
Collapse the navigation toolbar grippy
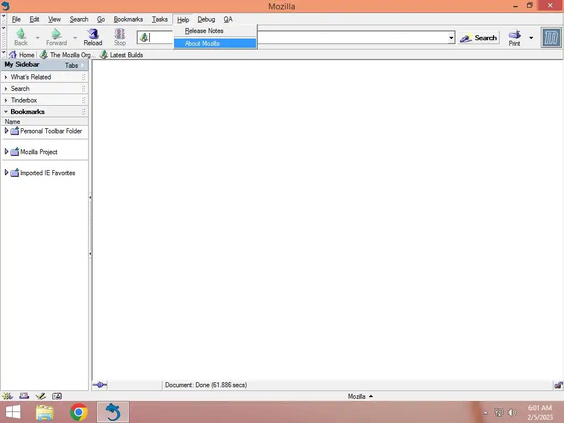4,37
